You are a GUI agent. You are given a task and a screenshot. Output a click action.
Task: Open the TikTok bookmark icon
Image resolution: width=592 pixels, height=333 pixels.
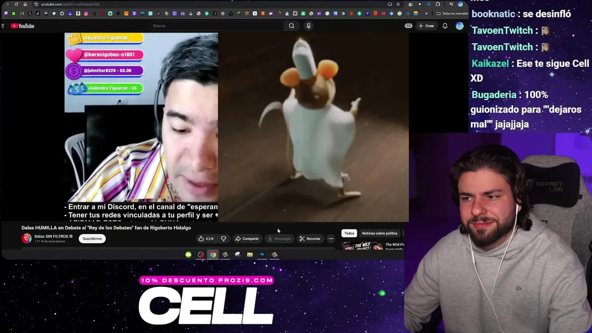[38, 13]
